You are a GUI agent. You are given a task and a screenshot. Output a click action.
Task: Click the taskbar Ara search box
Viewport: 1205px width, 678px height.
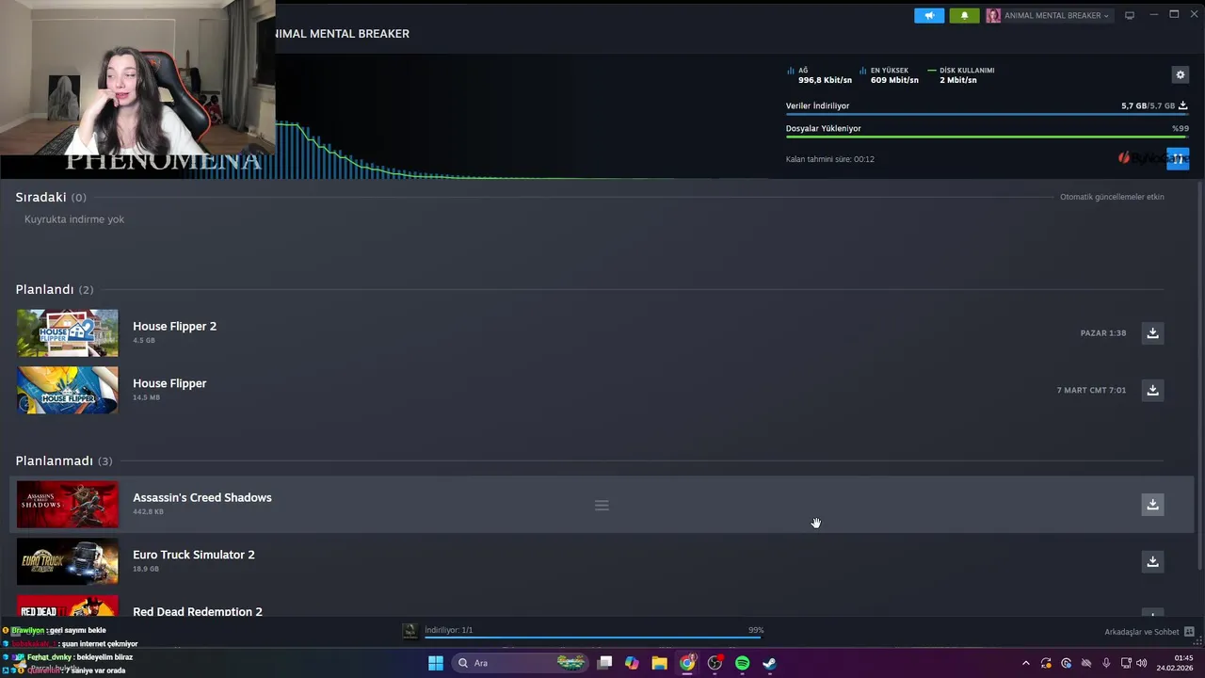[x=522, y=663]
